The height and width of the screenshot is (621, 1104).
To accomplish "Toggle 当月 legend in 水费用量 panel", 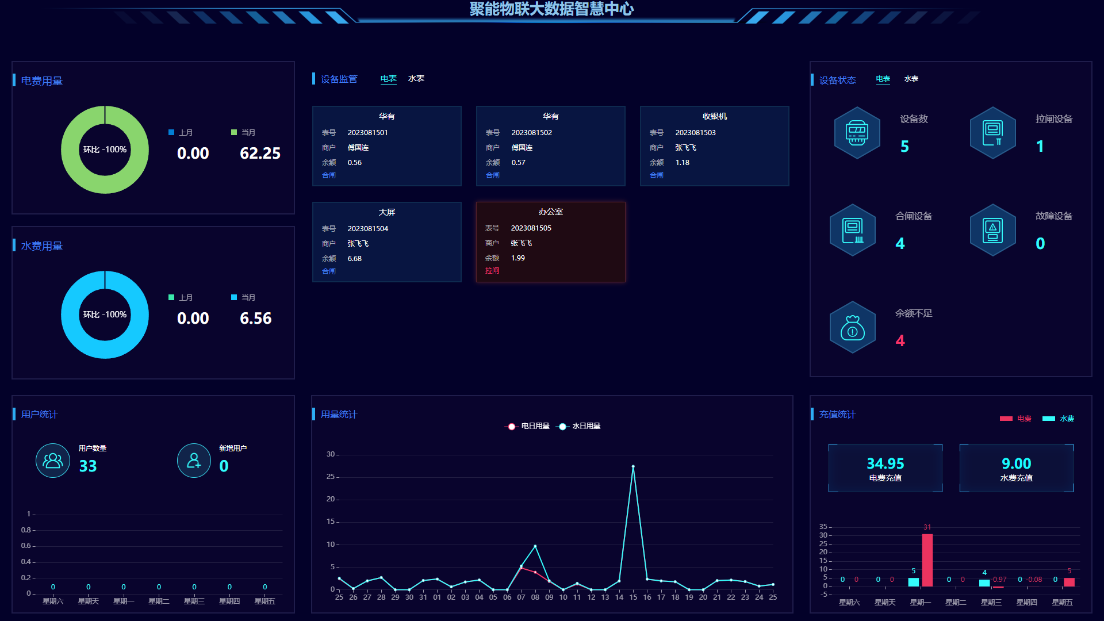I will tap(243, 298).
